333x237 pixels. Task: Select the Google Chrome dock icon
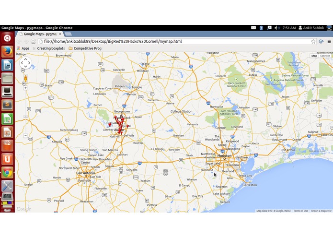click(x=7, y=173)
